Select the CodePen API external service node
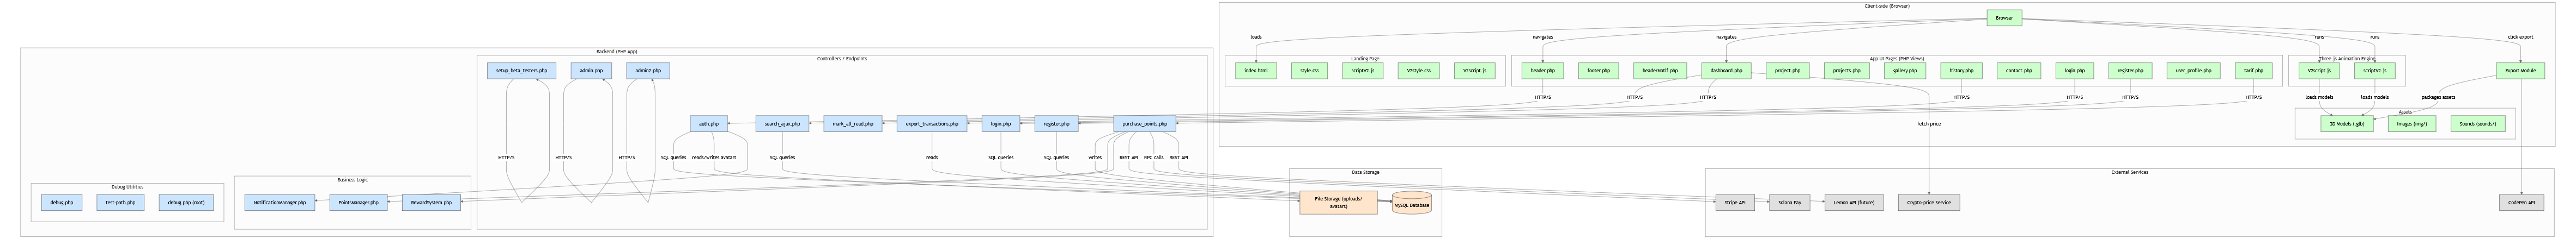2576x239 pixels. [2521, 202]
